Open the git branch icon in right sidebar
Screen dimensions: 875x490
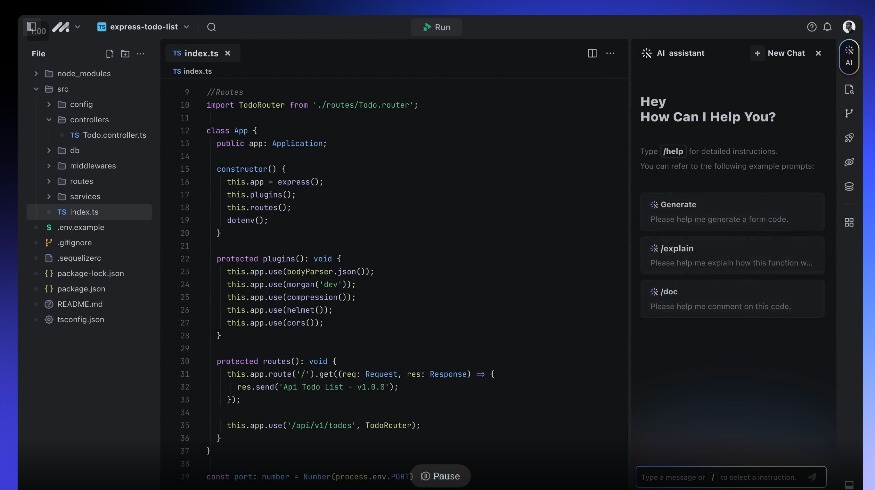[x=849, y=113]
